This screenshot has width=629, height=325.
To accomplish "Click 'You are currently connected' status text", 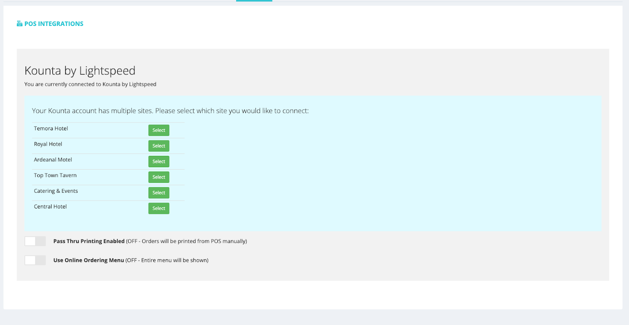I will (x=90, y=84).
